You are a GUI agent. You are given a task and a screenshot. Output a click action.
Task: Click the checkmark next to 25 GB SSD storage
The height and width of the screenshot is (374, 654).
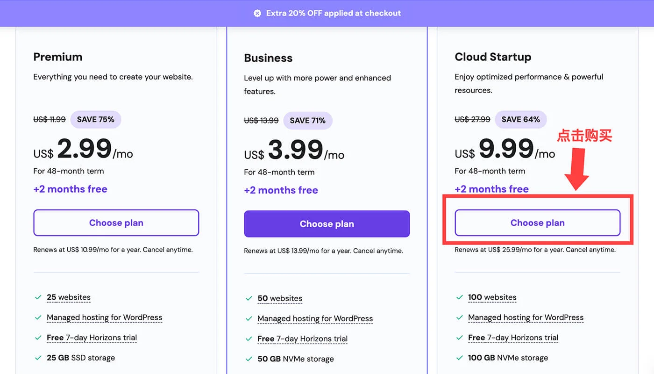coord(38,358)
